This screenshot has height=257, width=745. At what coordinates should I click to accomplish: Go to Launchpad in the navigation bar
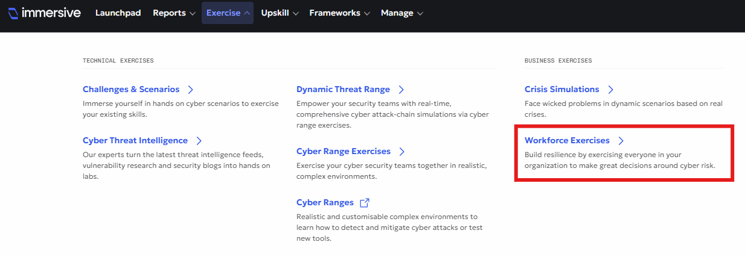(118, 13)
